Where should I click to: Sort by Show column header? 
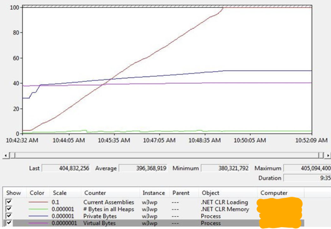[x=13, y=193]
